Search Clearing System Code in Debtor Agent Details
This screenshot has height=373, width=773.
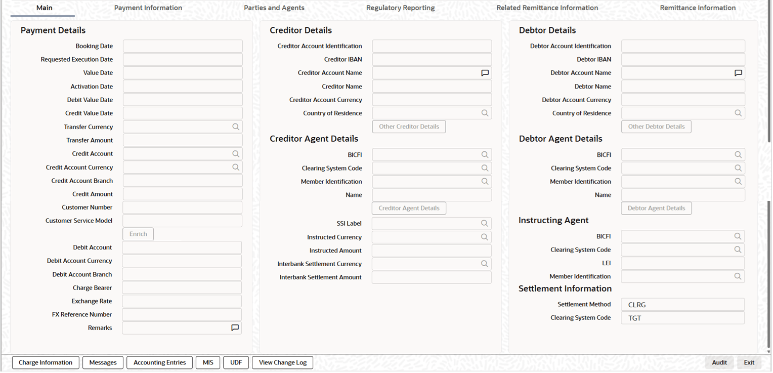[x=738, y=168]
